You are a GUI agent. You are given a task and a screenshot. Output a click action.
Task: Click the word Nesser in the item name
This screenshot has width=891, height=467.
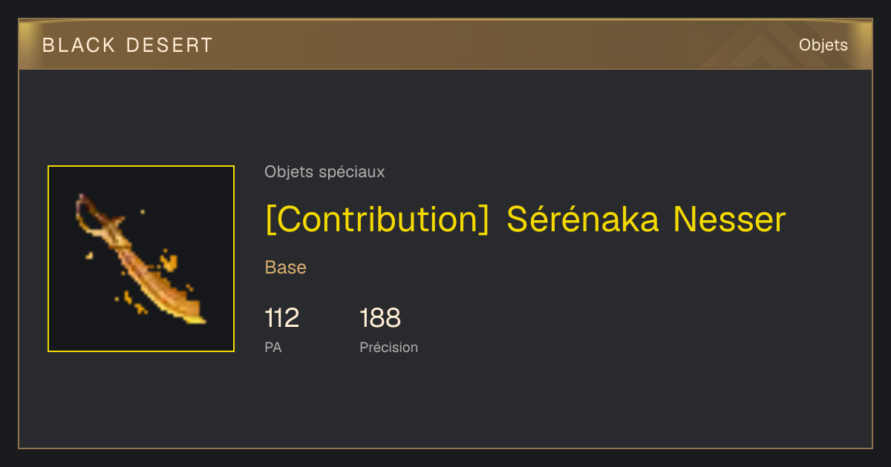pyautogui.click(x=729, y=219)
